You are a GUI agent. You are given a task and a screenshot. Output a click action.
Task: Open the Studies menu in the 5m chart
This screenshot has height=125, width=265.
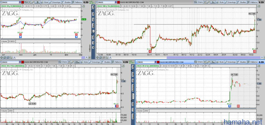click(242, 62)
